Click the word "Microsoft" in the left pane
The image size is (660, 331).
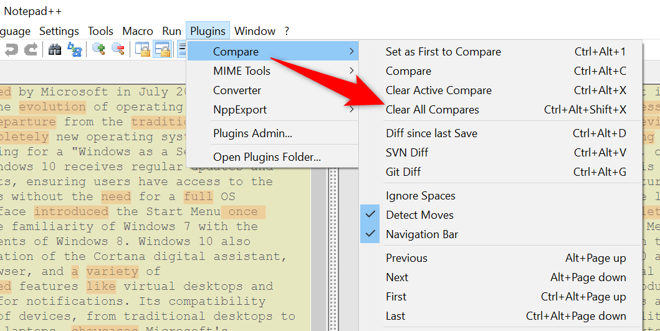(75, 92)
